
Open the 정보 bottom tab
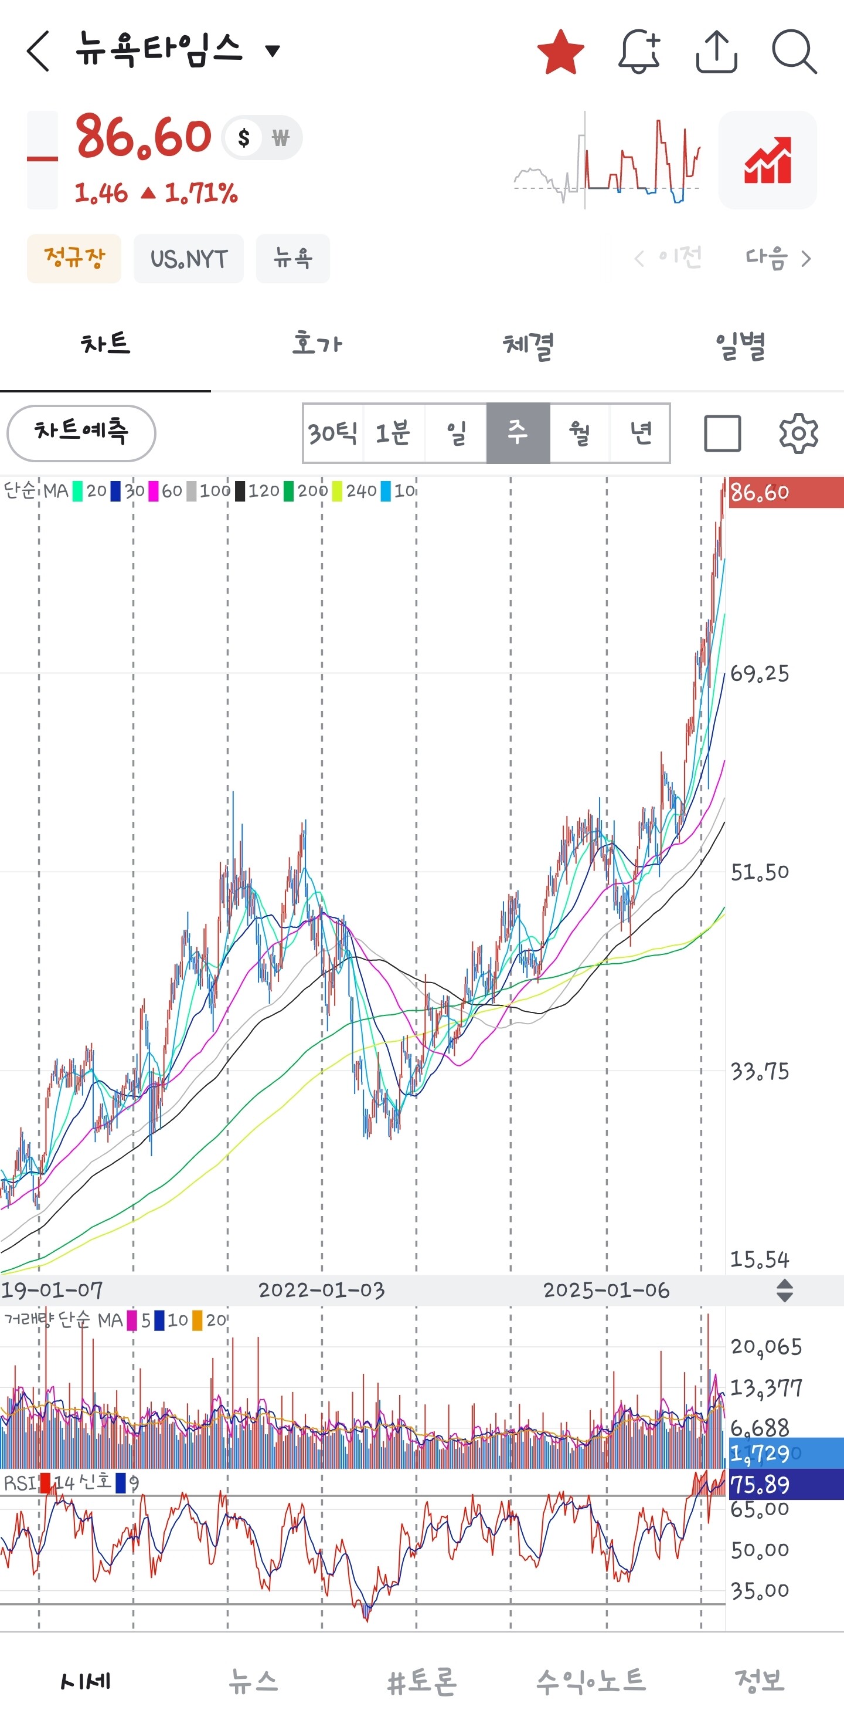(759, 1681)
